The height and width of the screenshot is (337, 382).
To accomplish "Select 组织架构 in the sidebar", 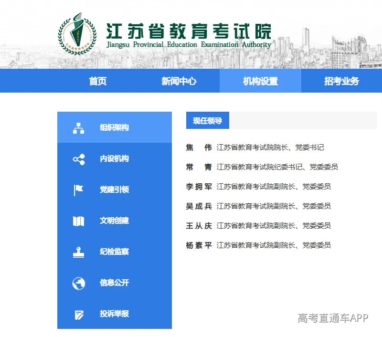I will pos(115,127).
